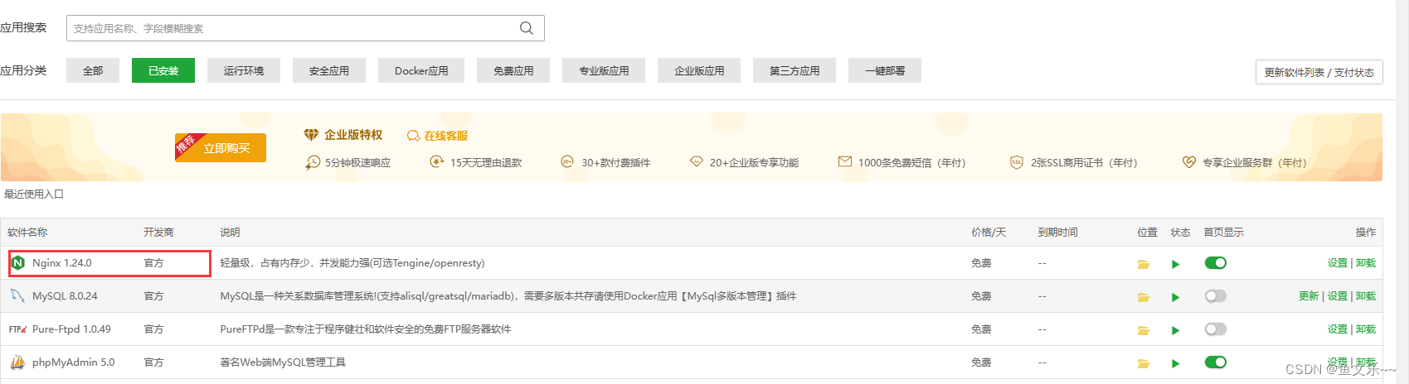Select the 全部 category tab
Viewport: 1409px width, 384px height.
pyautogui.click(x=93, y=70)
